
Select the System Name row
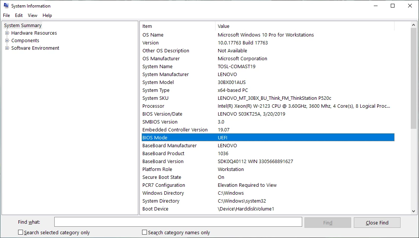267,67
